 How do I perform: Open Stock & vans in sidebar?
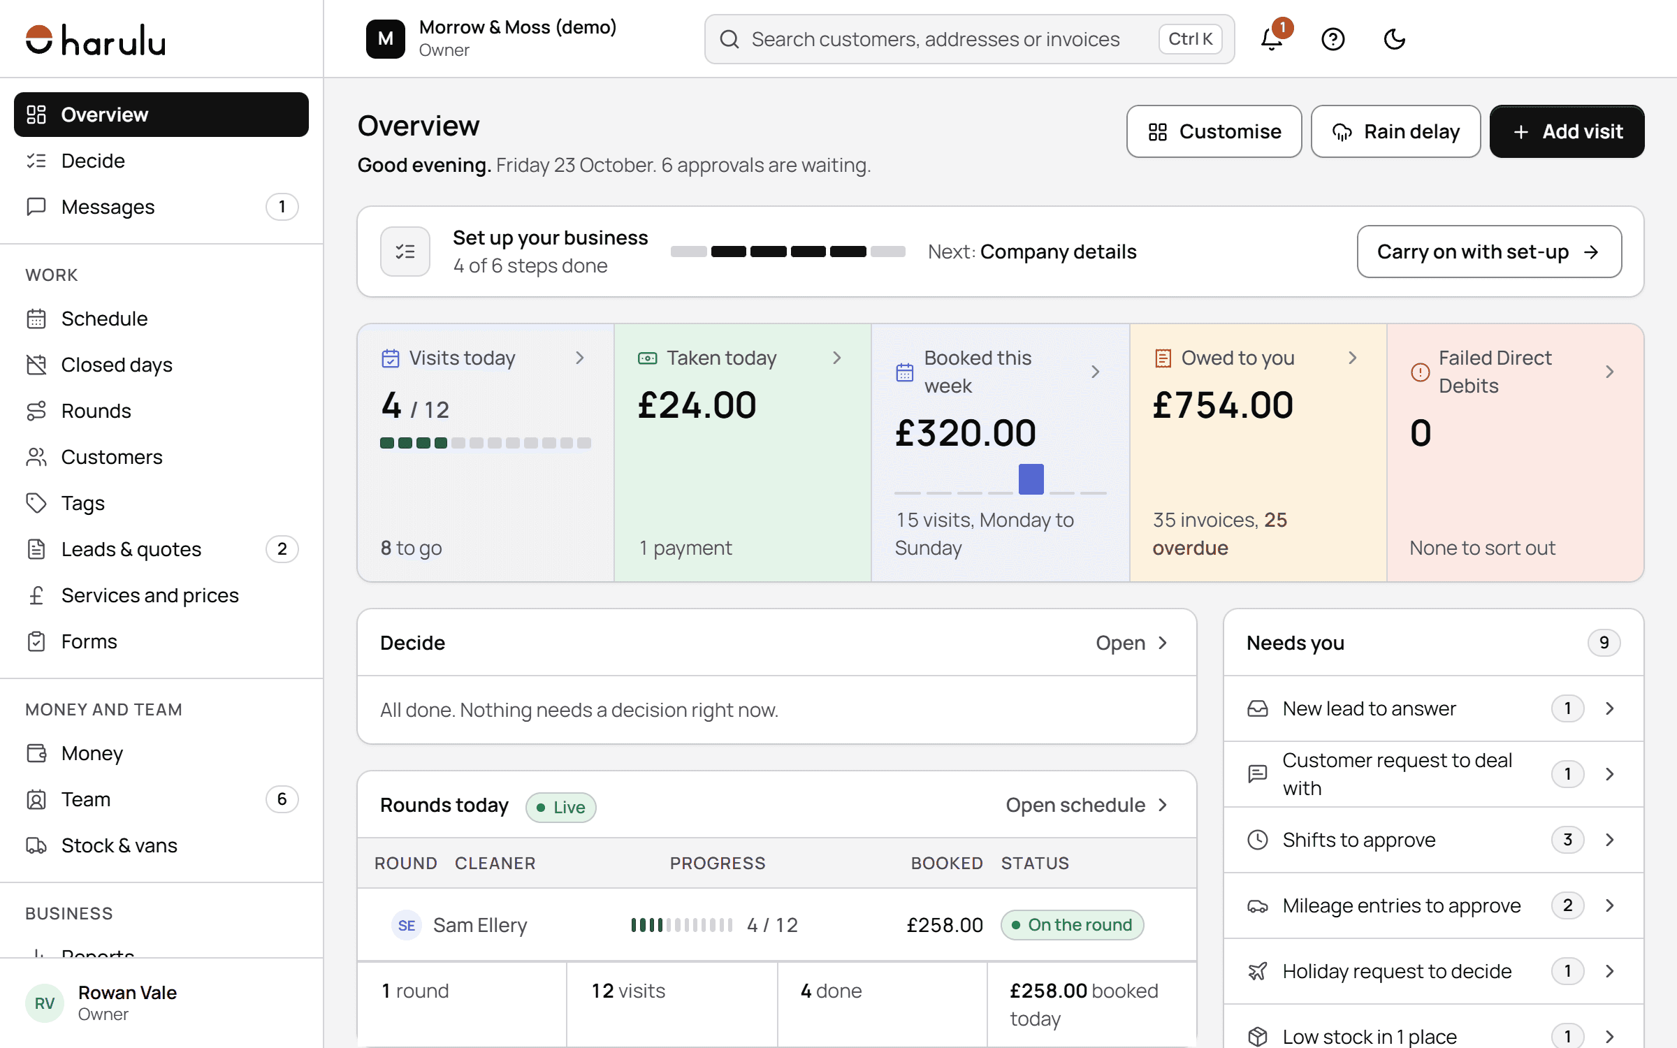161,845
